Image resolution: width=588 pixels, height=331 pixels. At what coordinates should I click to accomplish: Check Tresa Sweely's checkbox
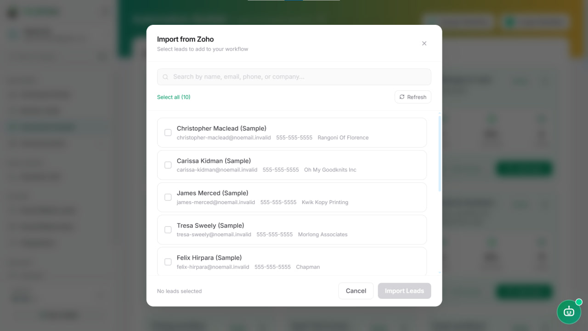click(168, 229)
